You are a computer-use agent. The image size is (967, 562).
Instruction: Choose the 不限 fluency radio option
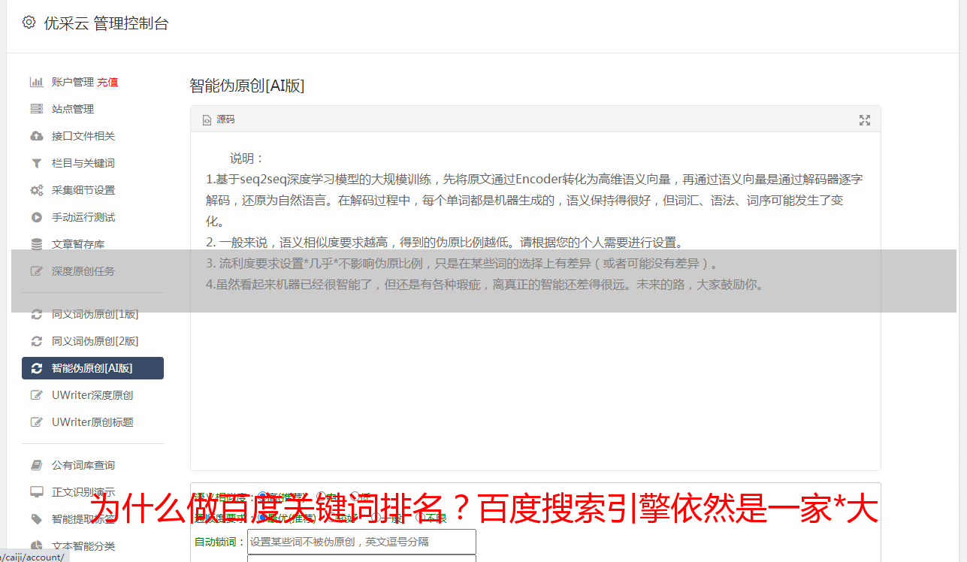coord(420,518)
